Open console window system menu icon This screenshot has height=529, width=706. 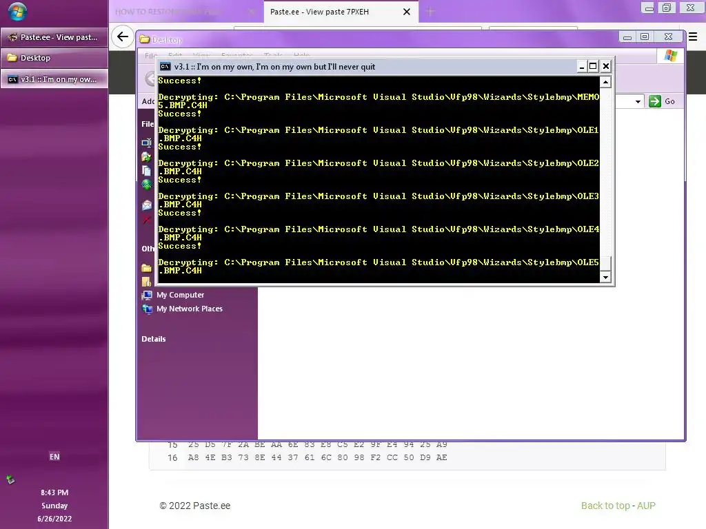(x=165, y=67)
